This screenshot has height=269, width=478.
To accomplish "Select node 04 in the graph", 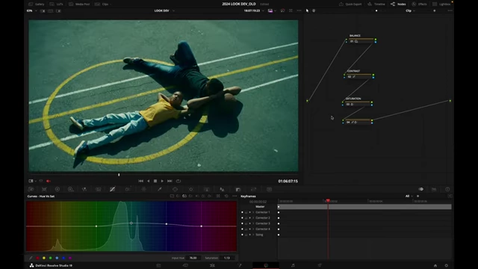I will click(x=357, y=122).
